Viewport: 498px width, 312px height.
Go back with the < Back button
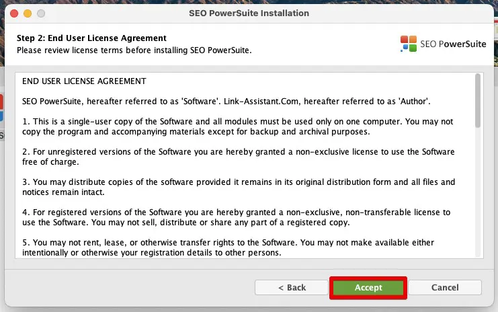[292, 287]
